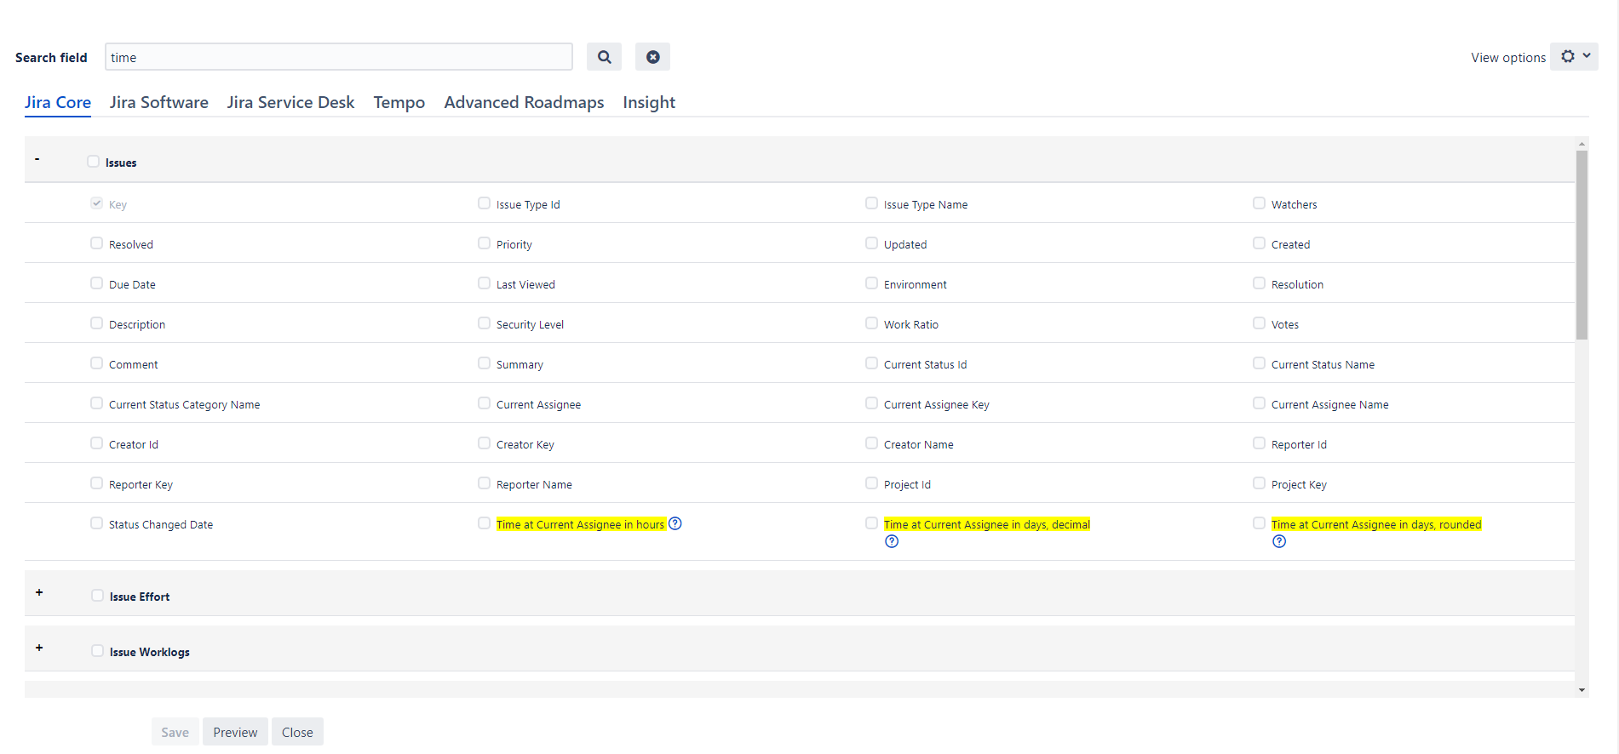Collapse the Issues section
1619x754 pixels.
[37, 159]
